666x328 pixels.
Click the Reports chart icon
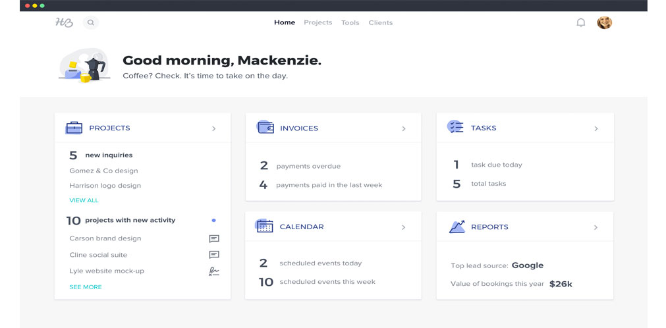tap(457, 227)
